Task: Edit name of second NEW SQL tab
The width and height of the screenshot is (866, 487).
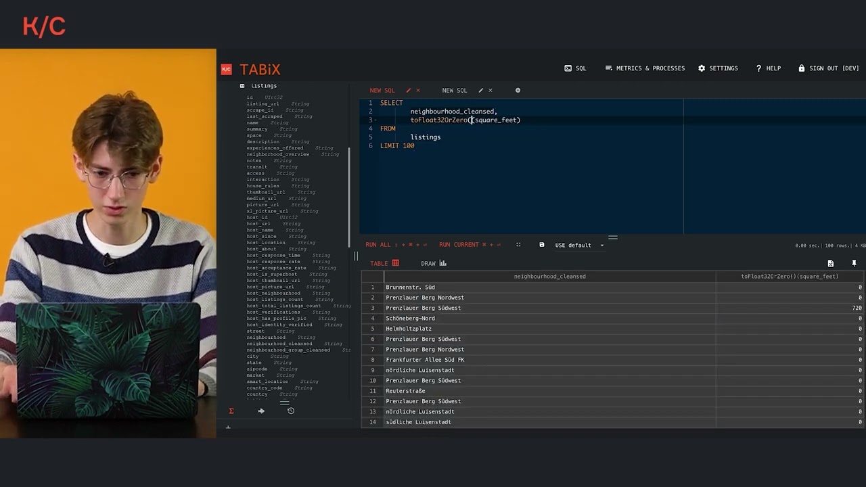Action: click(480, 91)
